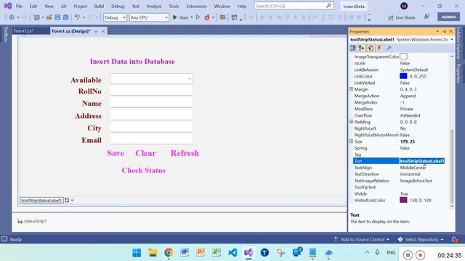
Task: Pin the Properties panel auto-hide icon
Action: (x=445, y=31)
